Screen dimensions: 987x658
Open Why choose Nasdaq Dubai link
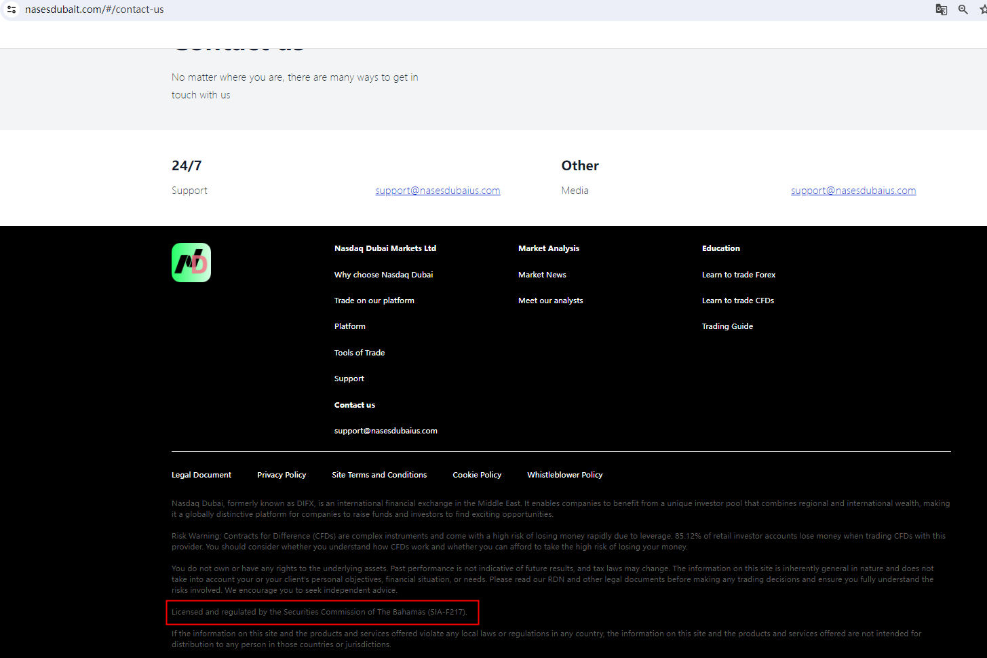(383, 275)
